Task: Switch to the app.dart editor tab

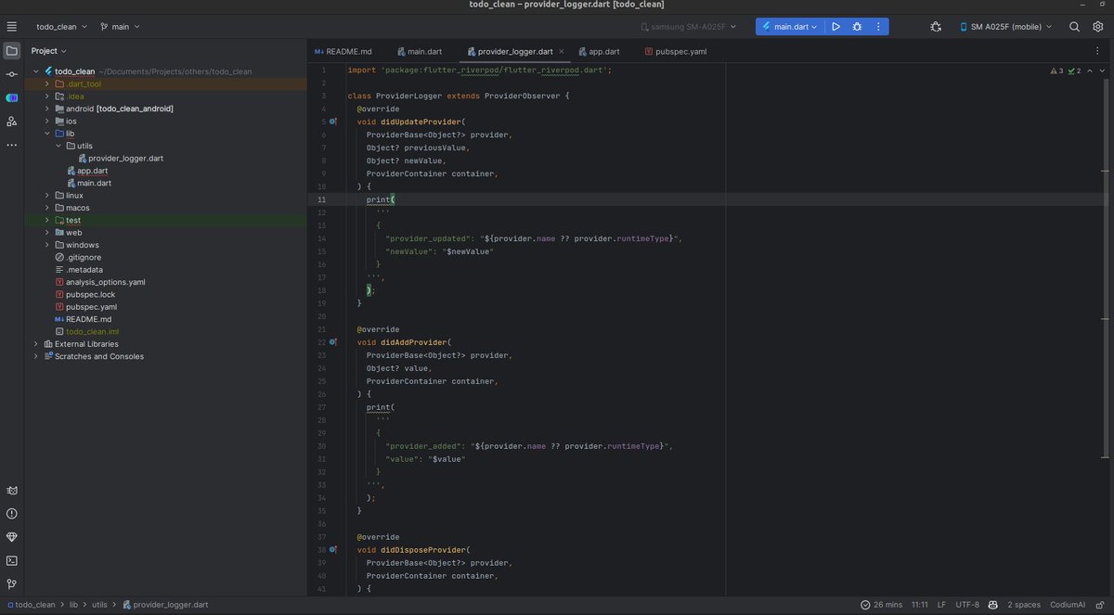Action: pos(599,52)
